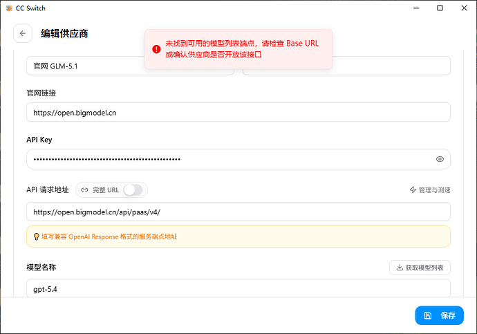Toggle the 完整 URL switch
The image size is (477, 334).
pos(133,190)
